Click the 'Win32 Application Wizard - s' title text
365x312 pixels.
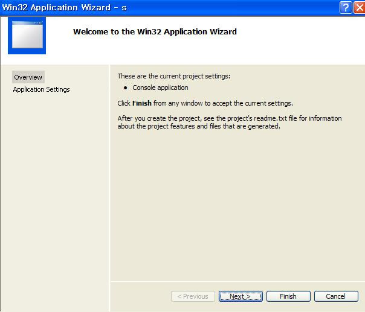click(x=64, y=8)
